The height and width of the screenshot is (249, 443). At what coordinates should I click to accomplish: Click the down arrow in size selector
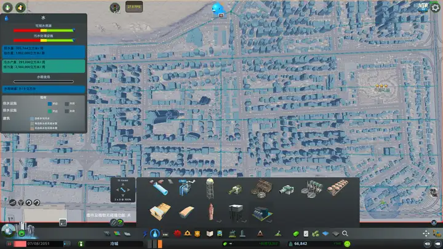pos(122,195)
